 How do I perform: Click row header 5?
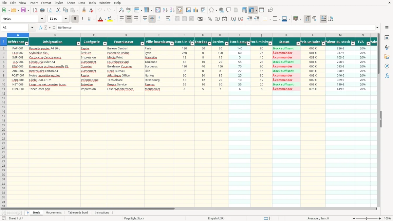tap(4, 62)
